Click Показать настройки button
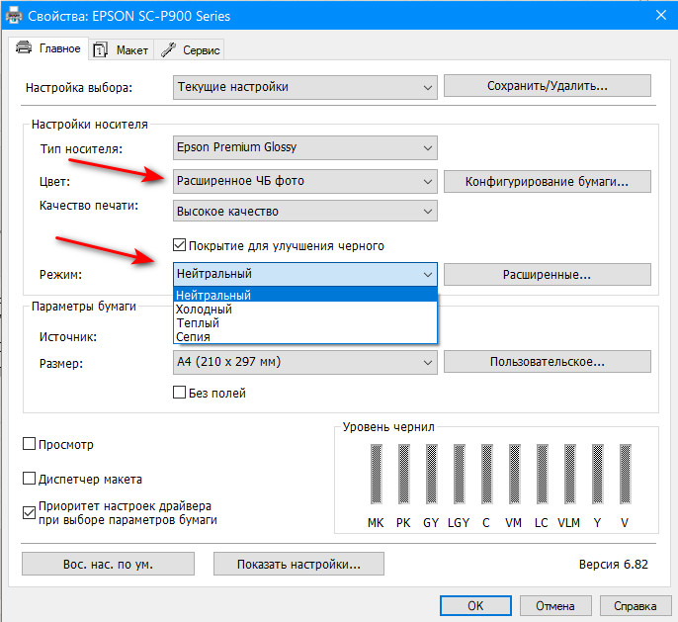 coord(298,564)
